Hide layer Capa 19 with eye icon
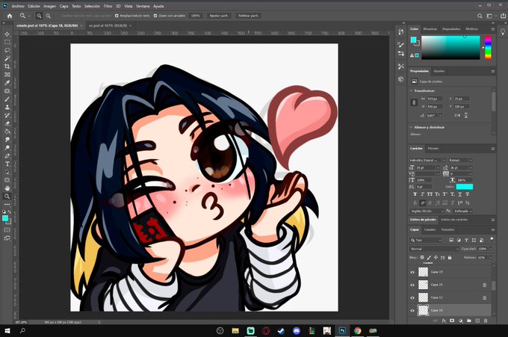Screen dimensions: 508x337 pos(412,272)
